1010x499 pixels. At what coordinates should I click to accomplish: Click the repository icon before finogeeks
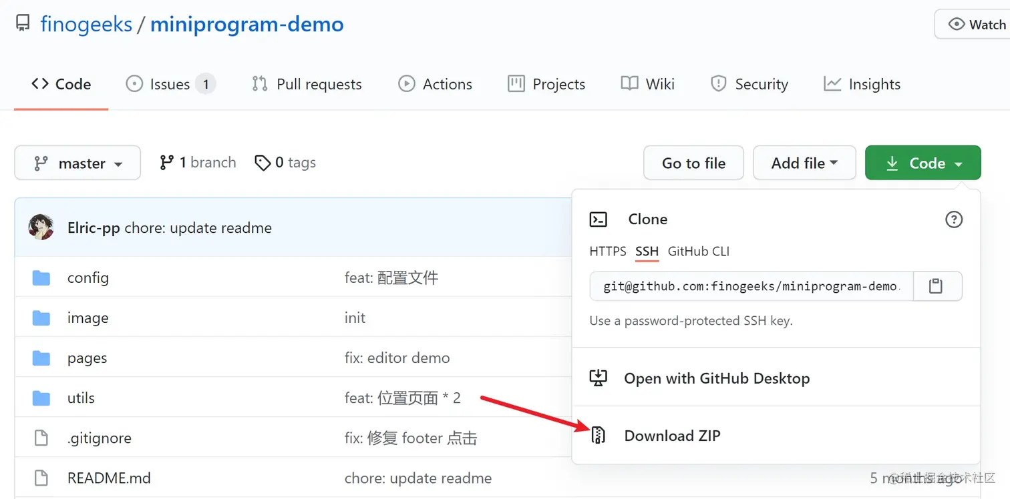click(23, 25)
